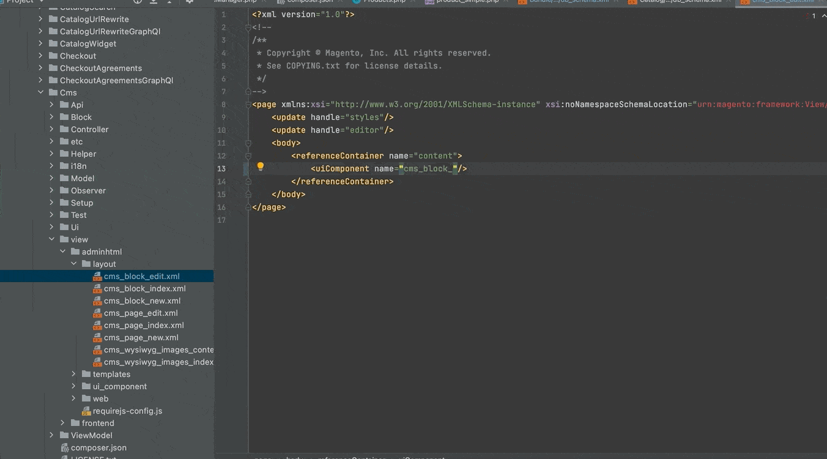Toggle code fold on referenceContainer opening line

(248, 156)
